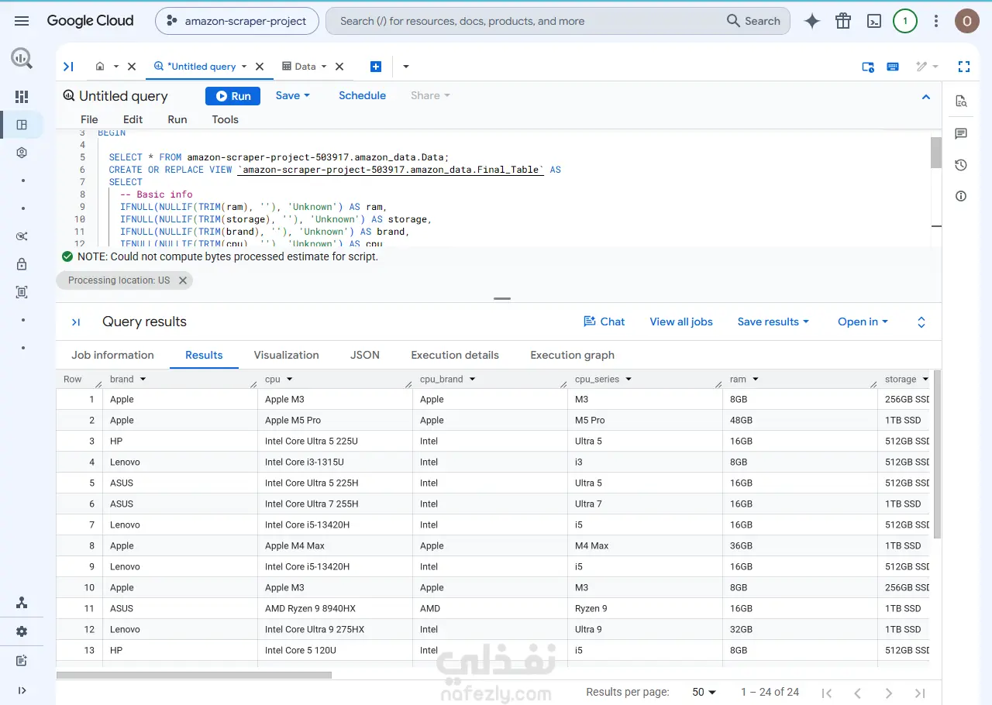Open the amazon-scraper-project project selector
992x705 pixels.
[x=236, y=21]
